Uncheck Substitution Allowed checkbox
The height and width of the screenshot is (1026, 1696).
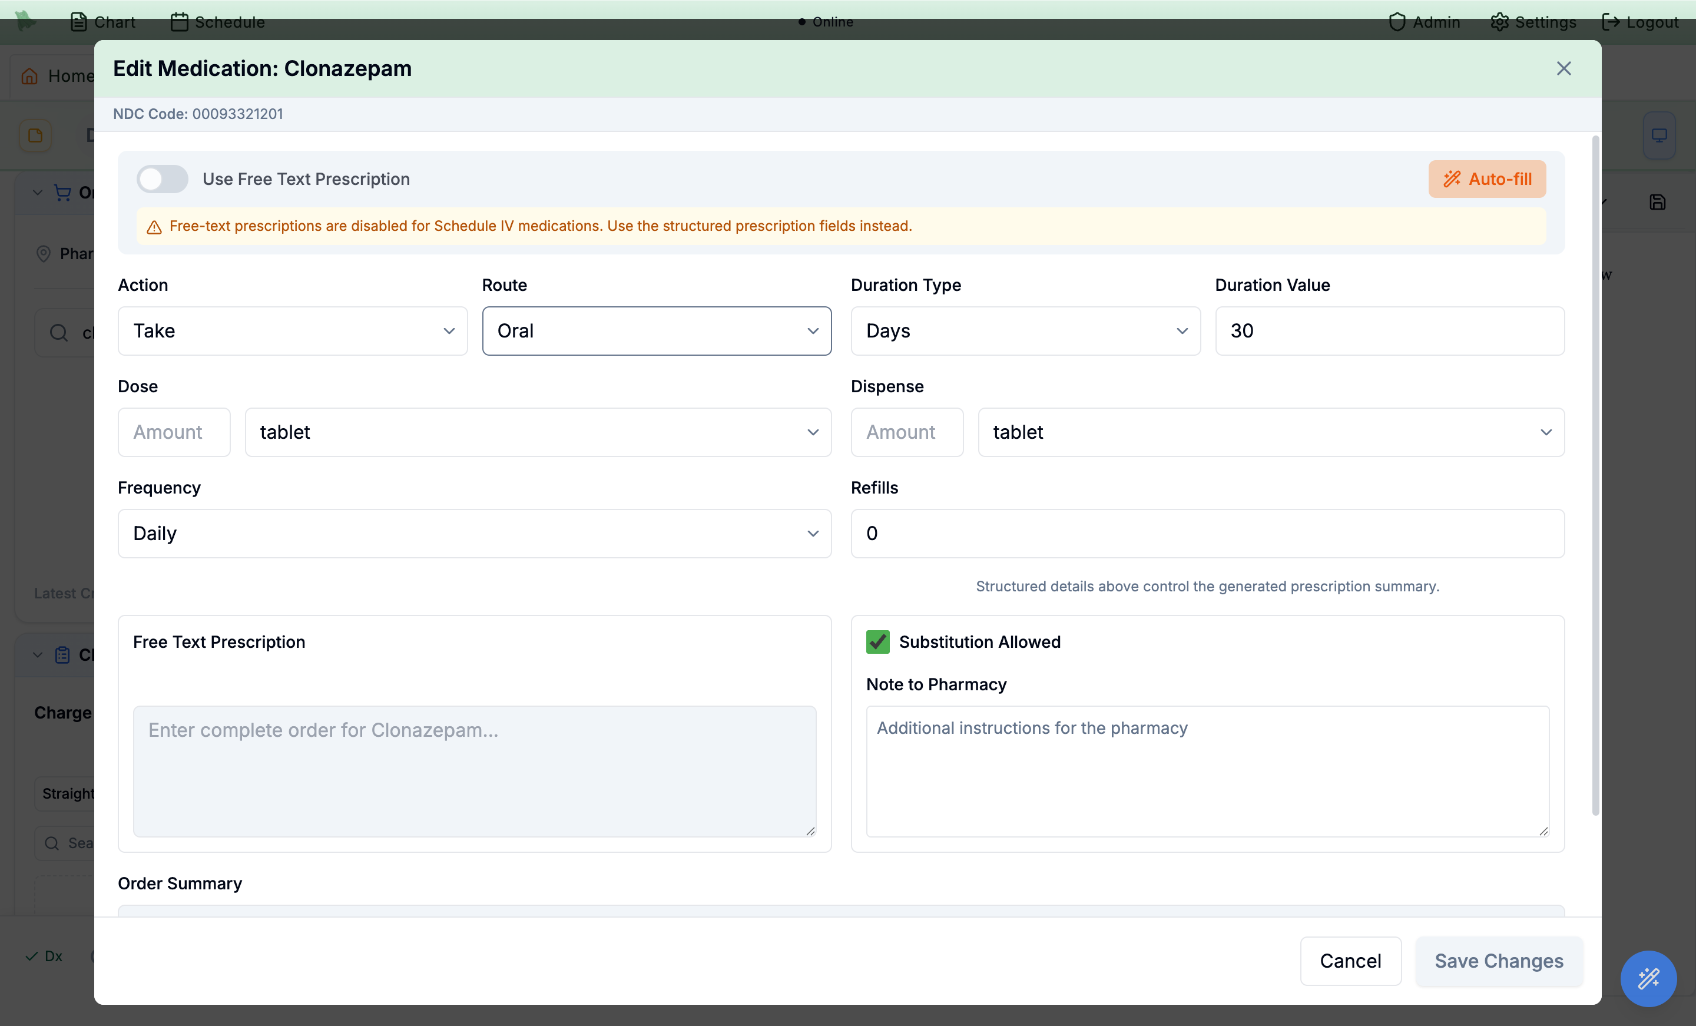pos(877,642)
